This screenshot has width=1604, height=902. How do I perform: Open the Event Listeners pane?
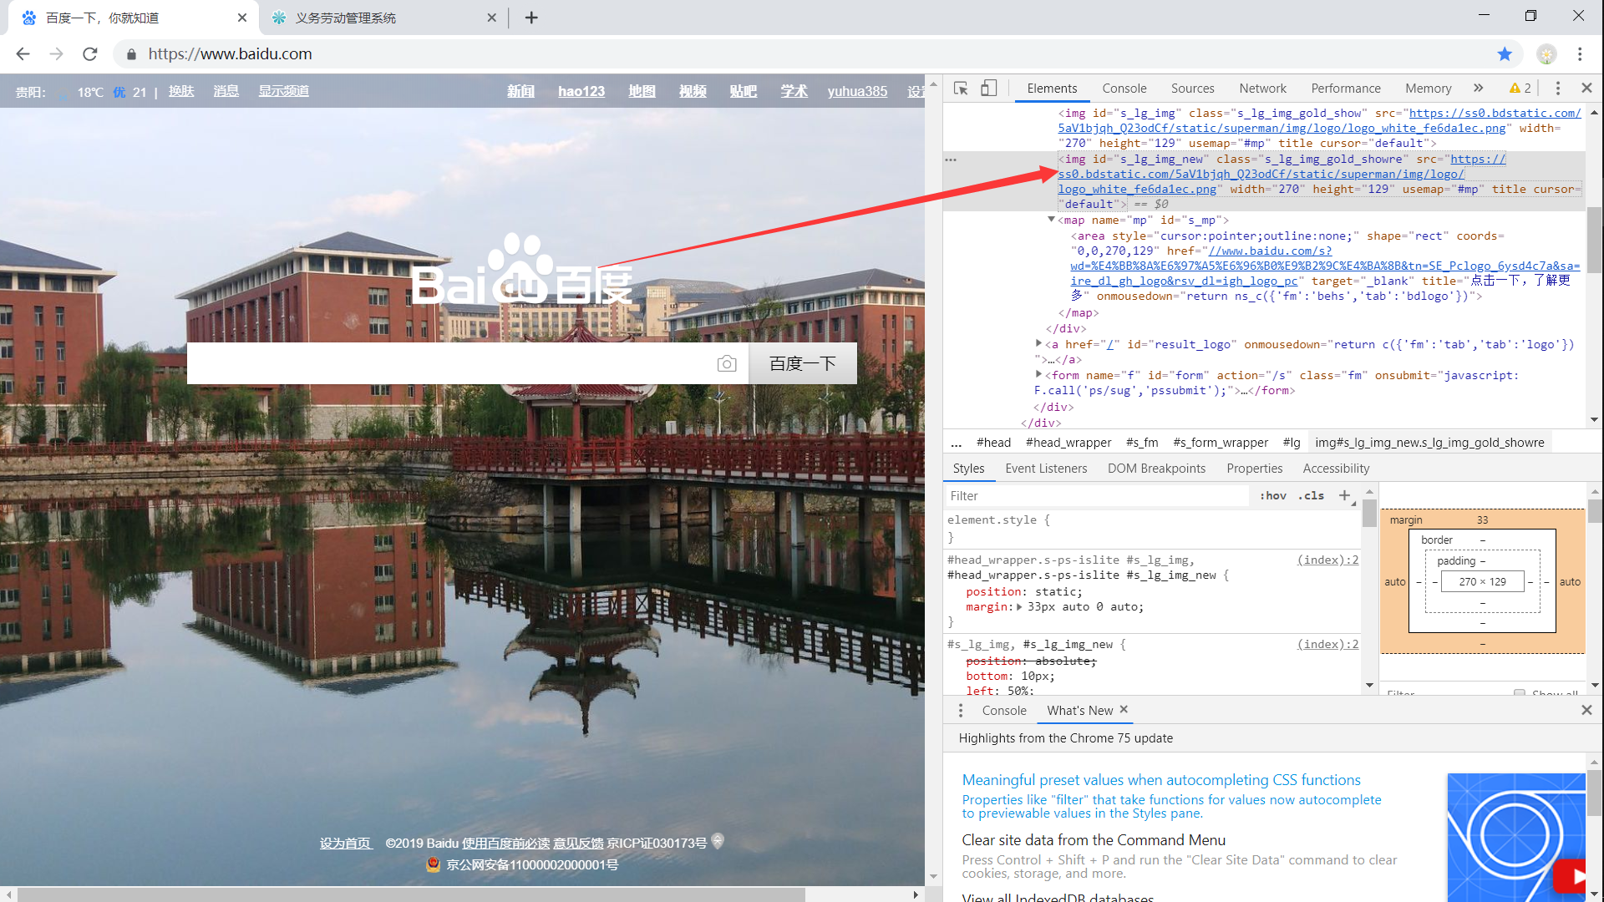pos(1046,469)
